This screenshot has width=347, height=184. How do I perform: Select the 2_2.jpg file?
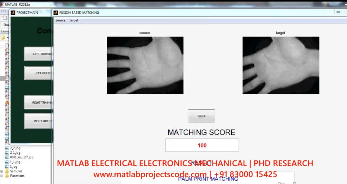[15, 148]
